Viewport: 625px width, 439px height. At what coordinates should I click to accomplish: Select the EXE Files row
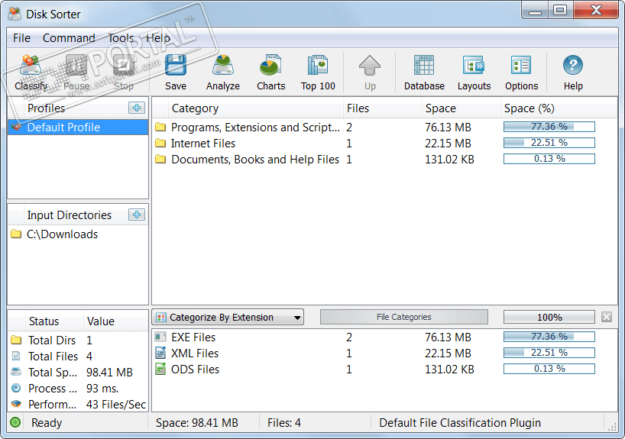[x=384, y=337]
